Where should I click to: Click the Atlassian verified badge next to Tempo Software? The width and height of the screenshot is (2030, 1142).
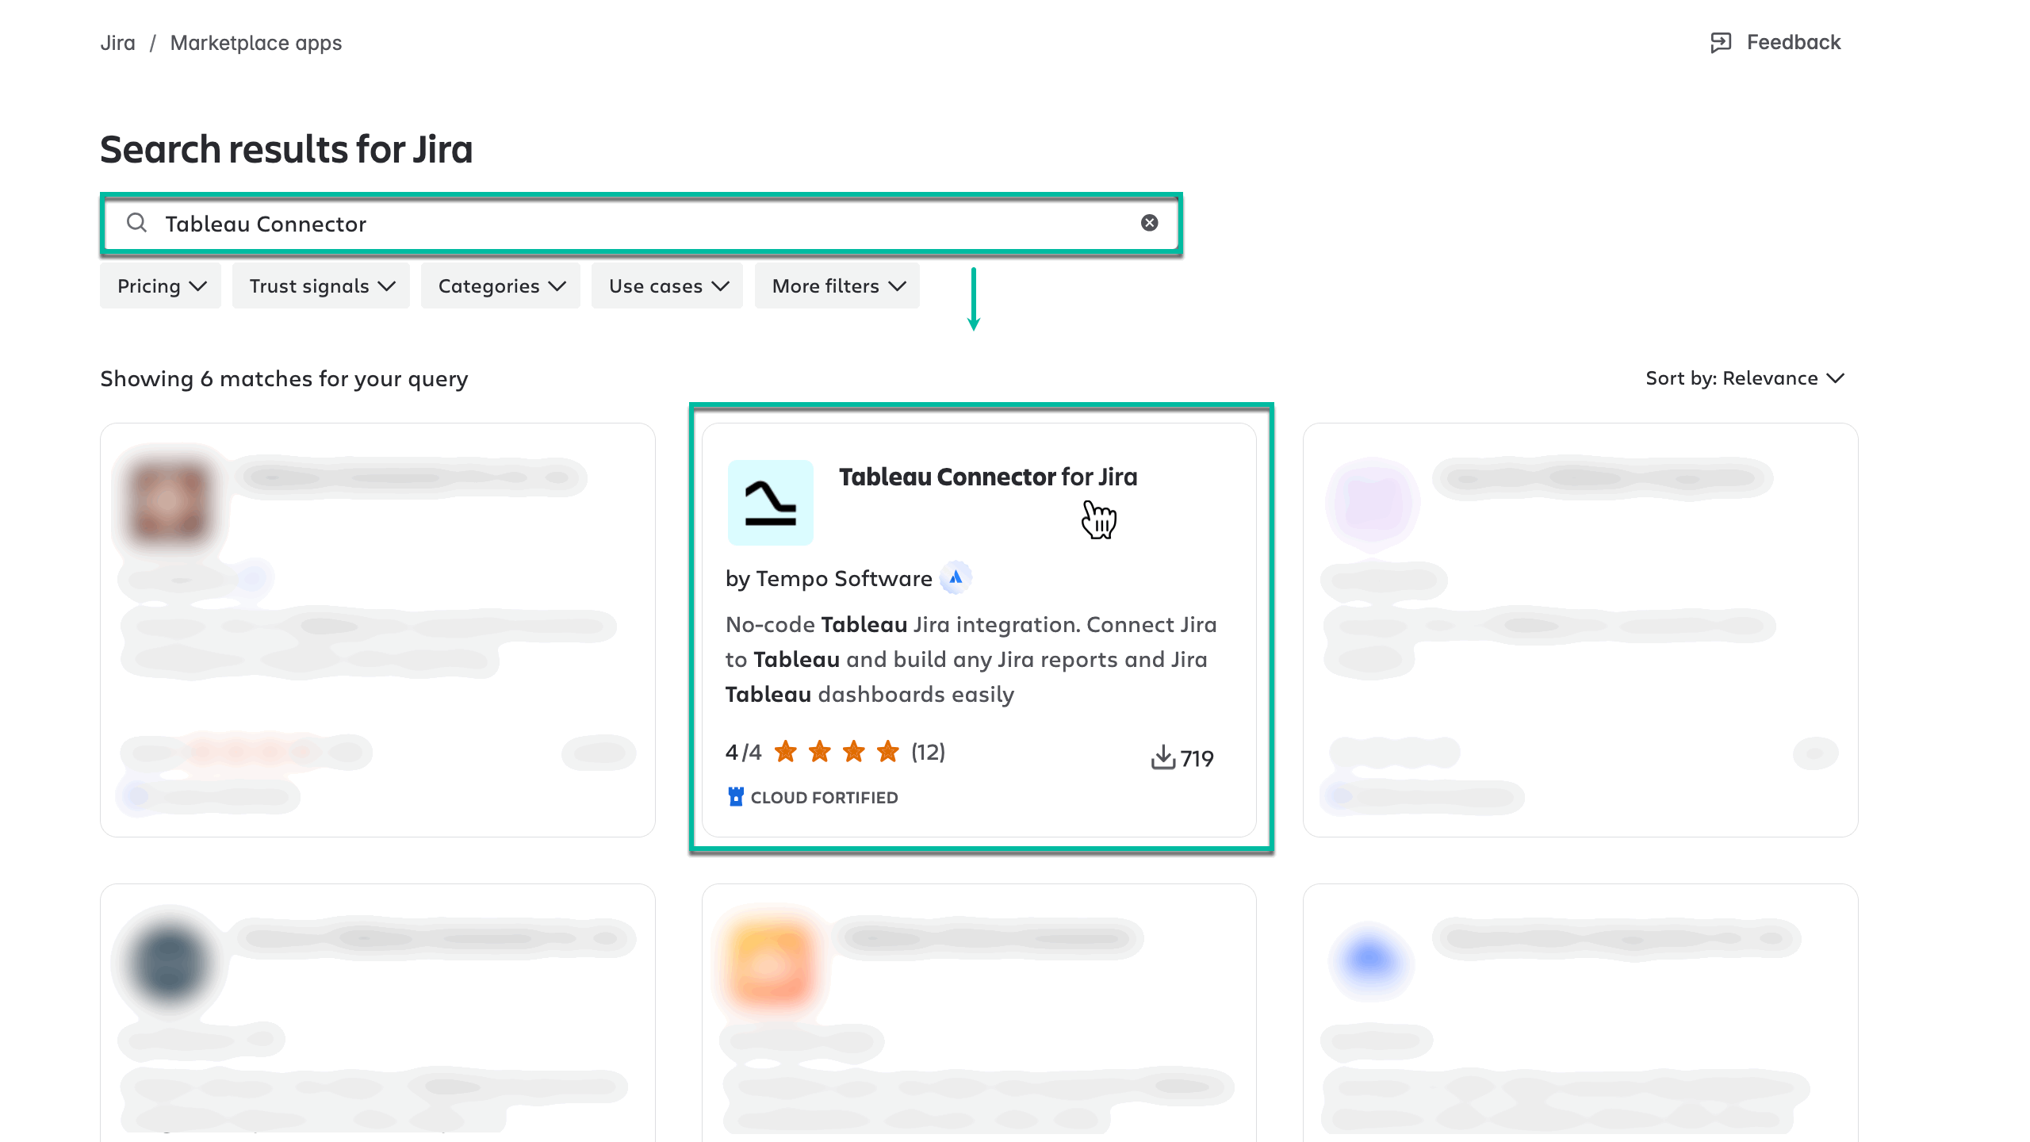point(956,578)
